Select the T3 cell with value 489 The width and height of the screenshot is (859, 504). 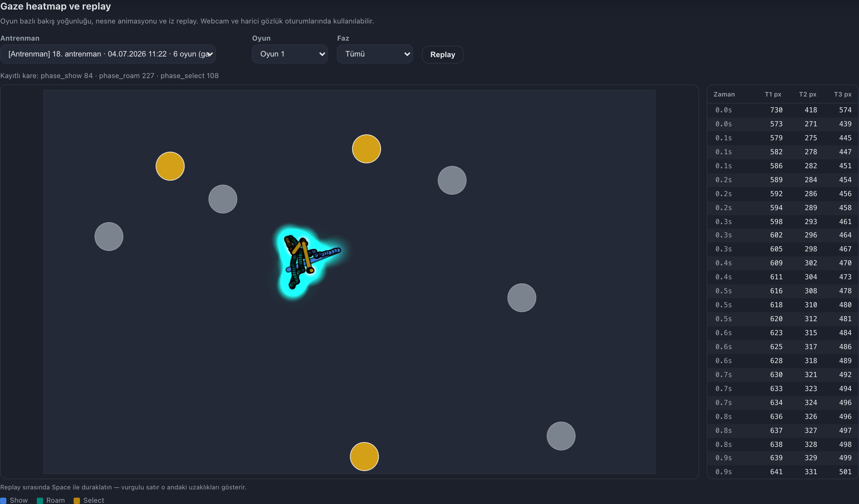[x=845, y=361]
